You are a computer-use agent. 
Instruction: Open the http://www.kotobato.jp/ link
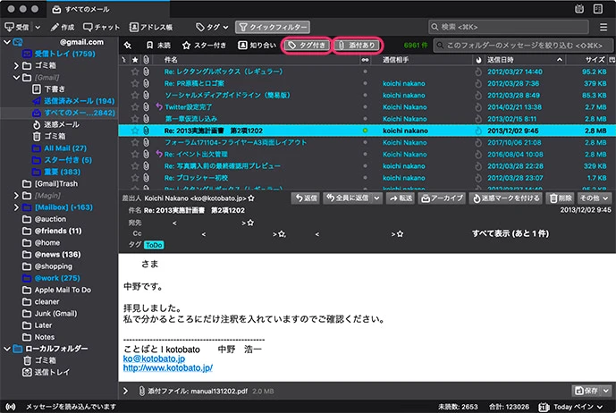click(x=167, y=367)
